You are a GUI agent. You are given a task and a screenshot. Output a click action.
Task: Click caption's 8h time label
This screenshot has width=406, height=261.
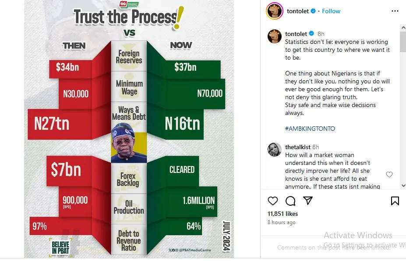(321, 34)
